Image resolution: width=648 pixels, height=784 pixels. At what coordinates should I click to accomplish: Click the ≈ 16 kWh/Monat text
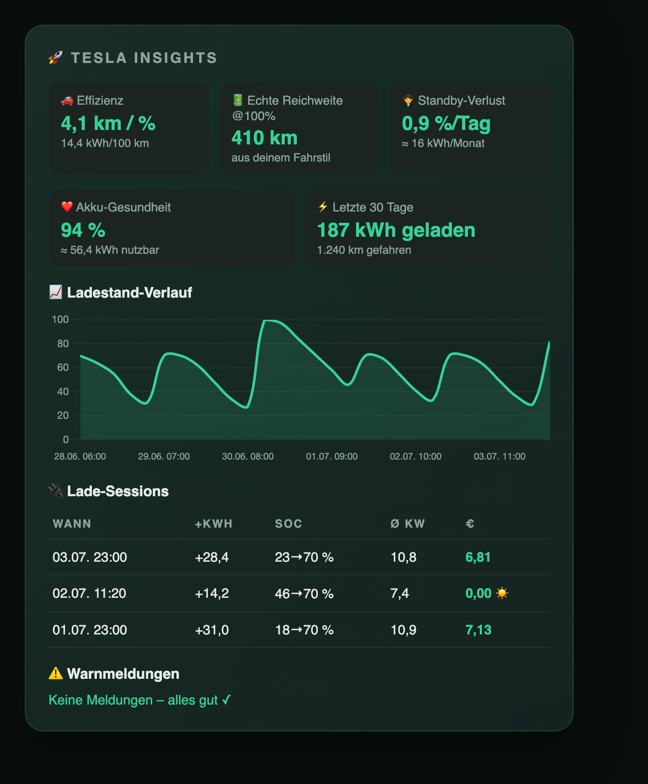(x=443, y=143)
